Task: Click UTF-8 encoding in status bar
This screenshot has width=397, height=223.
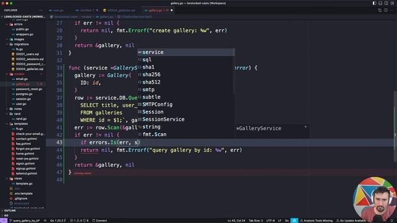Action: (270, 221)
